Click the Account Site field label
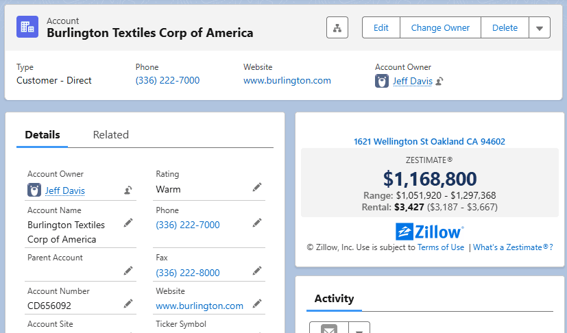Image resolution: width=567 pixels, height=333 pixels. (x=50, y=324)
